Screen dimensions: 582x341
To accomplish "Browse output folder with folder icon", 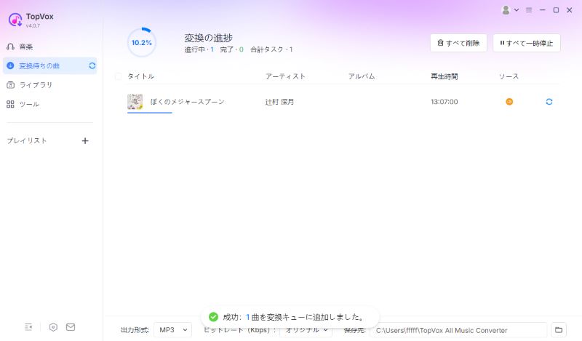I will click(x=559, y=330).
